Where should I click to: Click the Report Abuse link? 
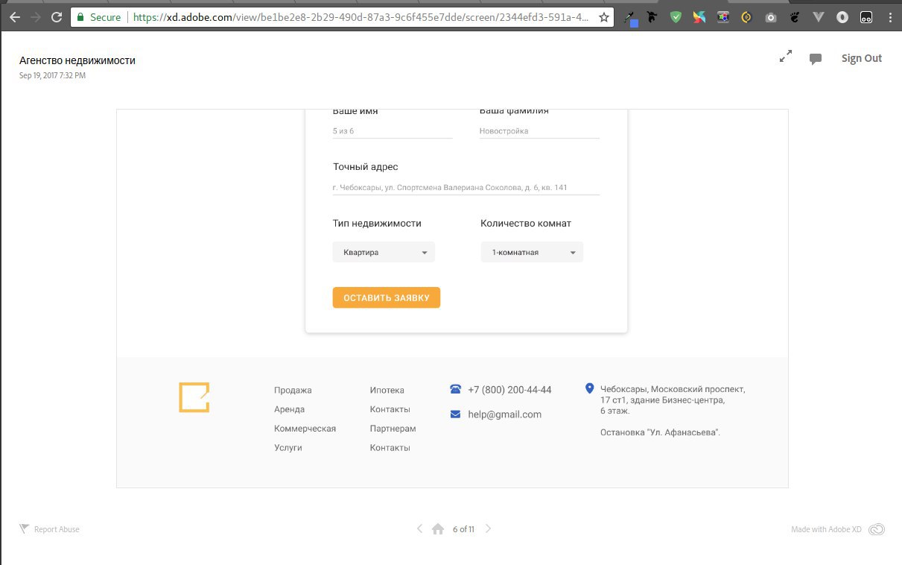tap(57, 529)
